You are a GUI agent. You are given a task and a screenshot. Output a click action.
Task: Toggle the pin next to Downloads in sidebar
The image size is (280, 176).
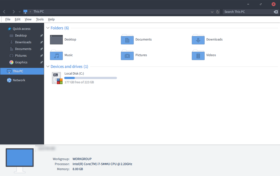tap(41, 42)
